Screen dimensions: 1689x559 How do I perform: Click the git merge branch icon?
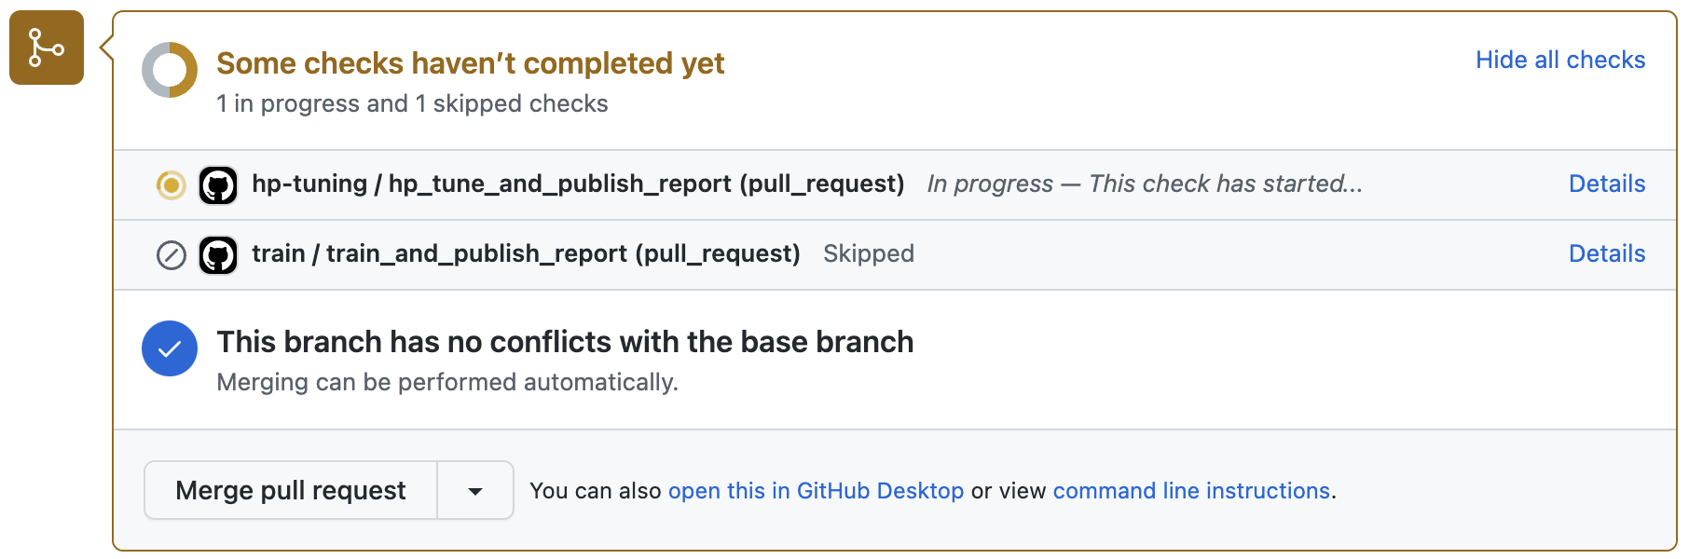coord(47,48)
